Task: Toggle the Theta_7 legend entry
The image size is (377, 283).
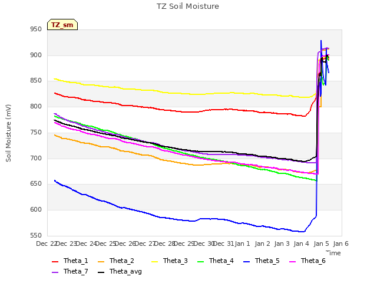Action: [x=70, y=271]
